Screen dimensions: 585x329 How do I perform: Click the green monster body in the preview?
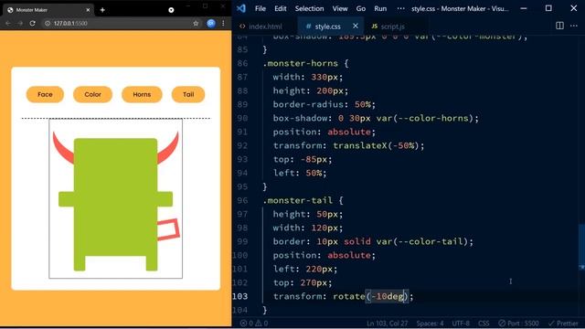tap(116, 197)
